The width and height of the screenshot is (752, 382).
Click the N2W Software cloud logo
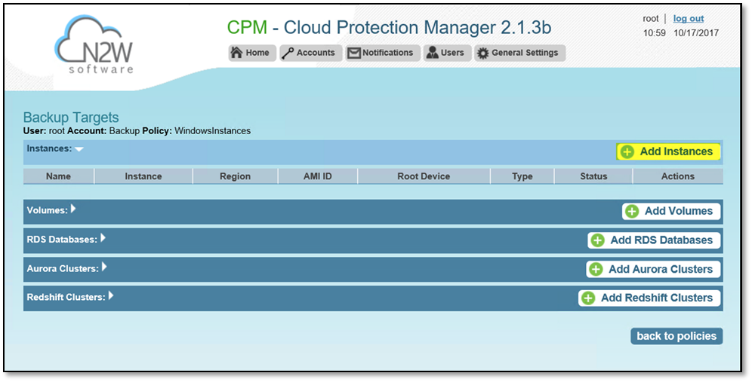tap(94, 44)
